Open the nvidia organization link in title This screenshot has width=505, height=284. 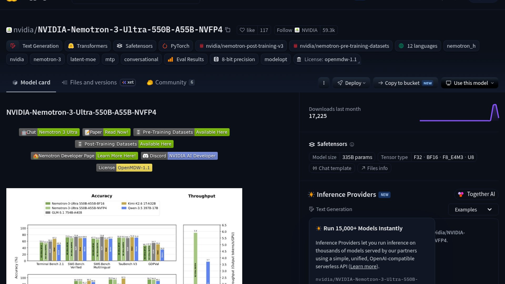click(23, 30)
